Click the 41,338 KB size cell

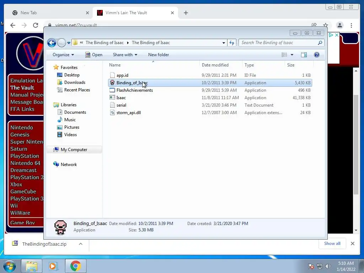click(x=301, y=98)
